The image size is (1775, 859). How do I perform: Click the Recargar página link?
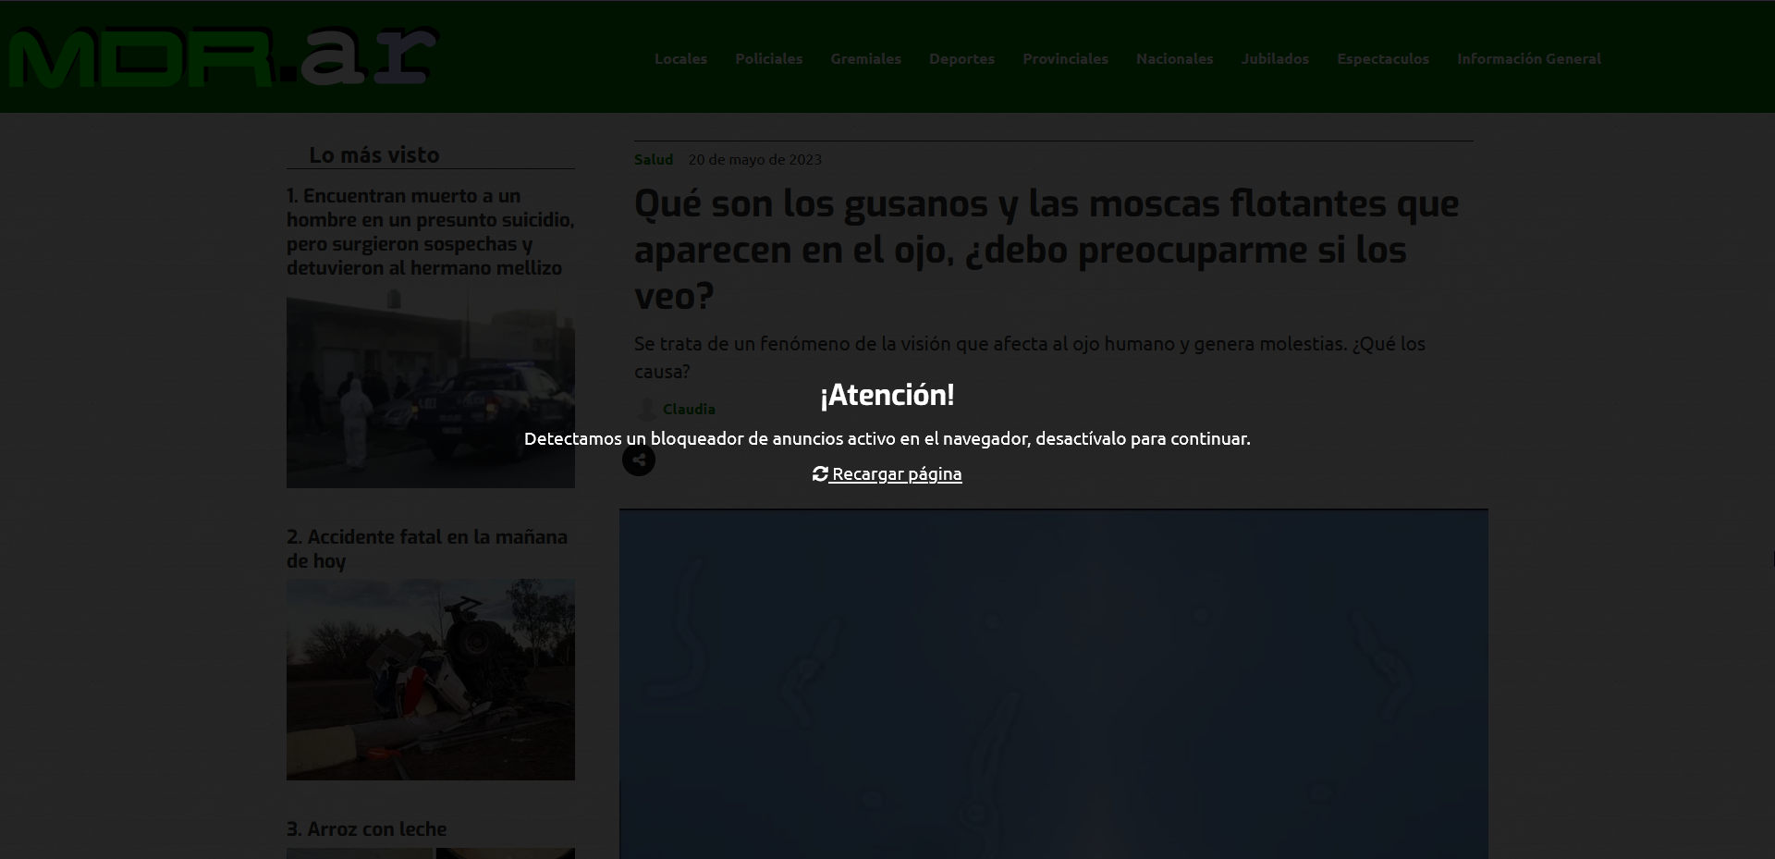[896, 473]
